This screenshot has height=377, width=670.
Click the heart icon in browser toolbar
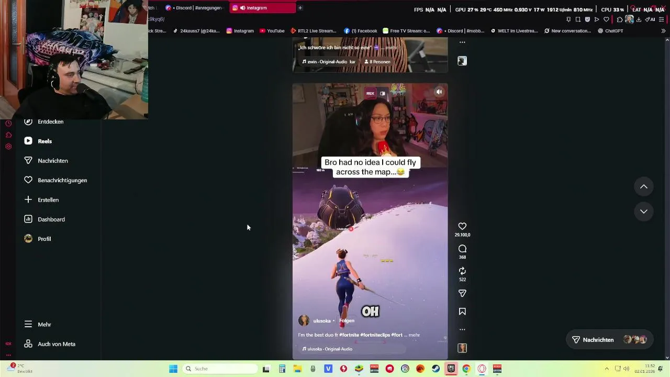[606, 19]
